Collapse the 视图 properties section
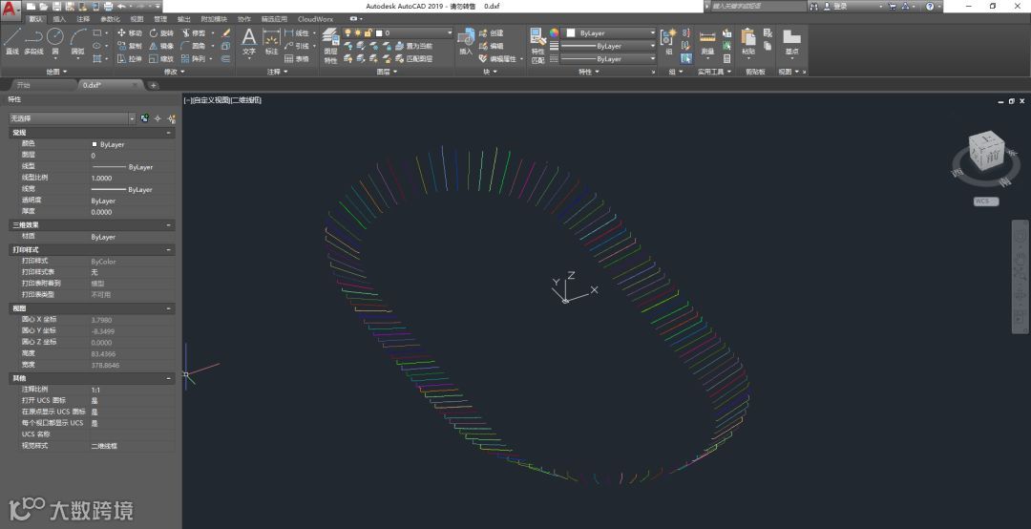The image size is (1031, 529). (x=169, y=308)
